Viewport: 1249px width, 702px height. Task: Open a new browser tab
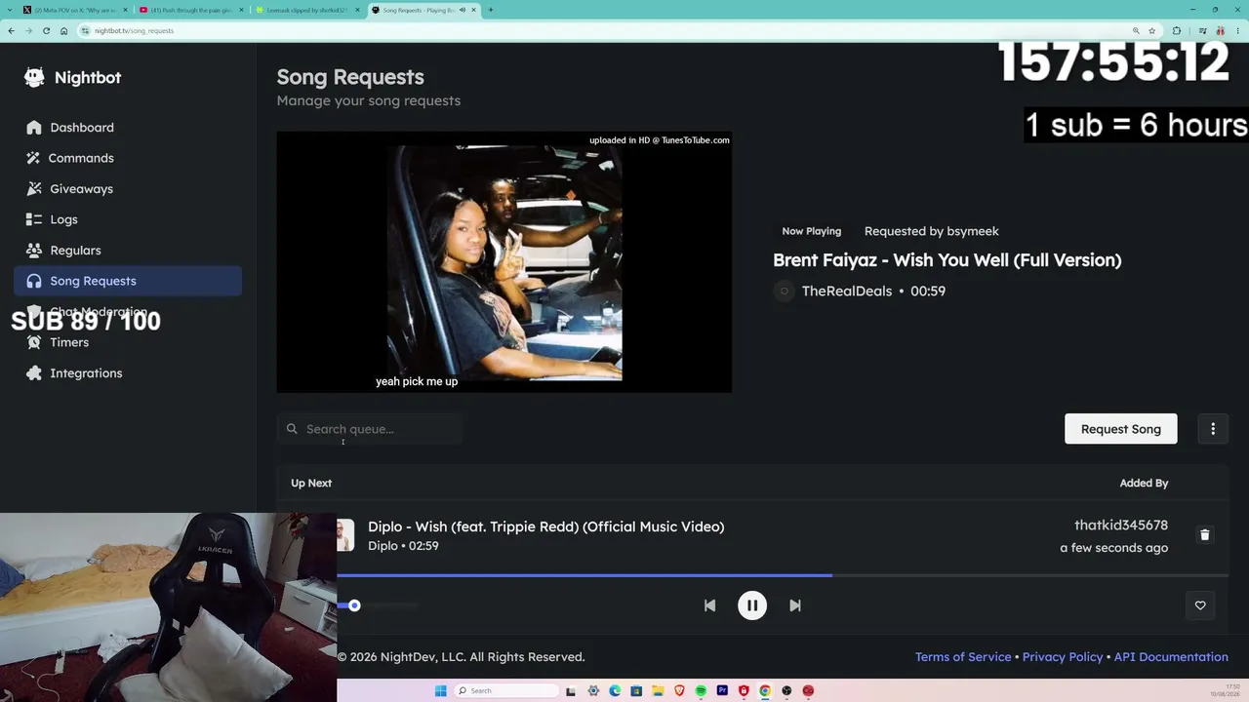(490, 10)
